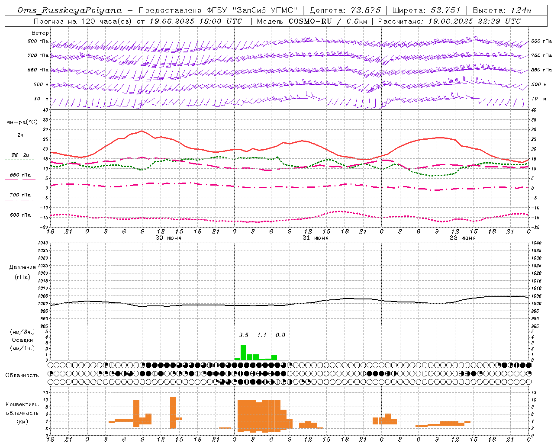Click the '700 гПа' temperature legend entry
The width and height of the screenshot is (554, 443).
[20, 195]
